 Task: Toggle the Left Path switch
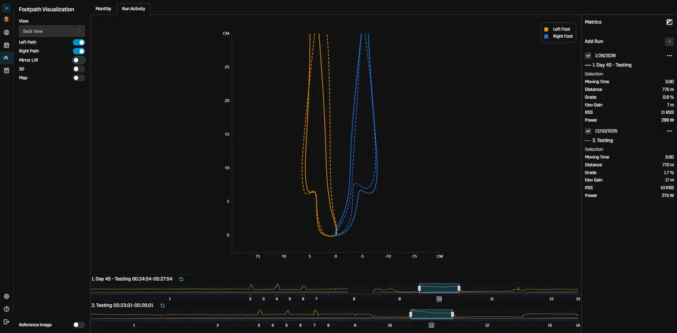point(79,42)
